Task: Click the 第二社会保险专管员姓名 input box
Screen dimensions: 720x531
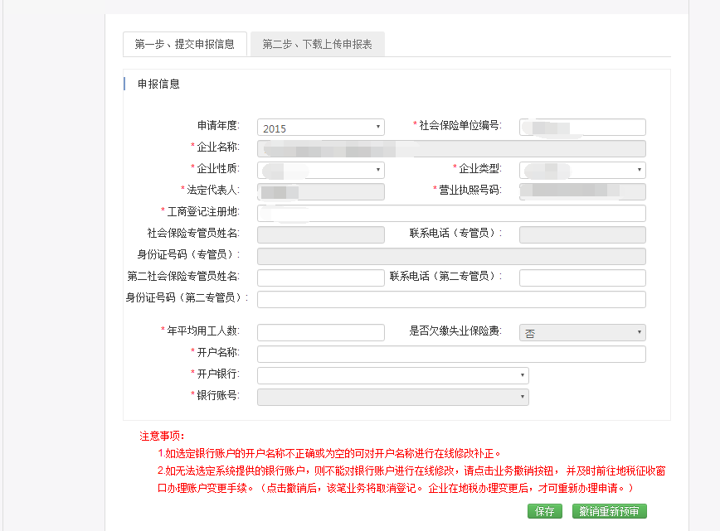Action: [321, 278]
